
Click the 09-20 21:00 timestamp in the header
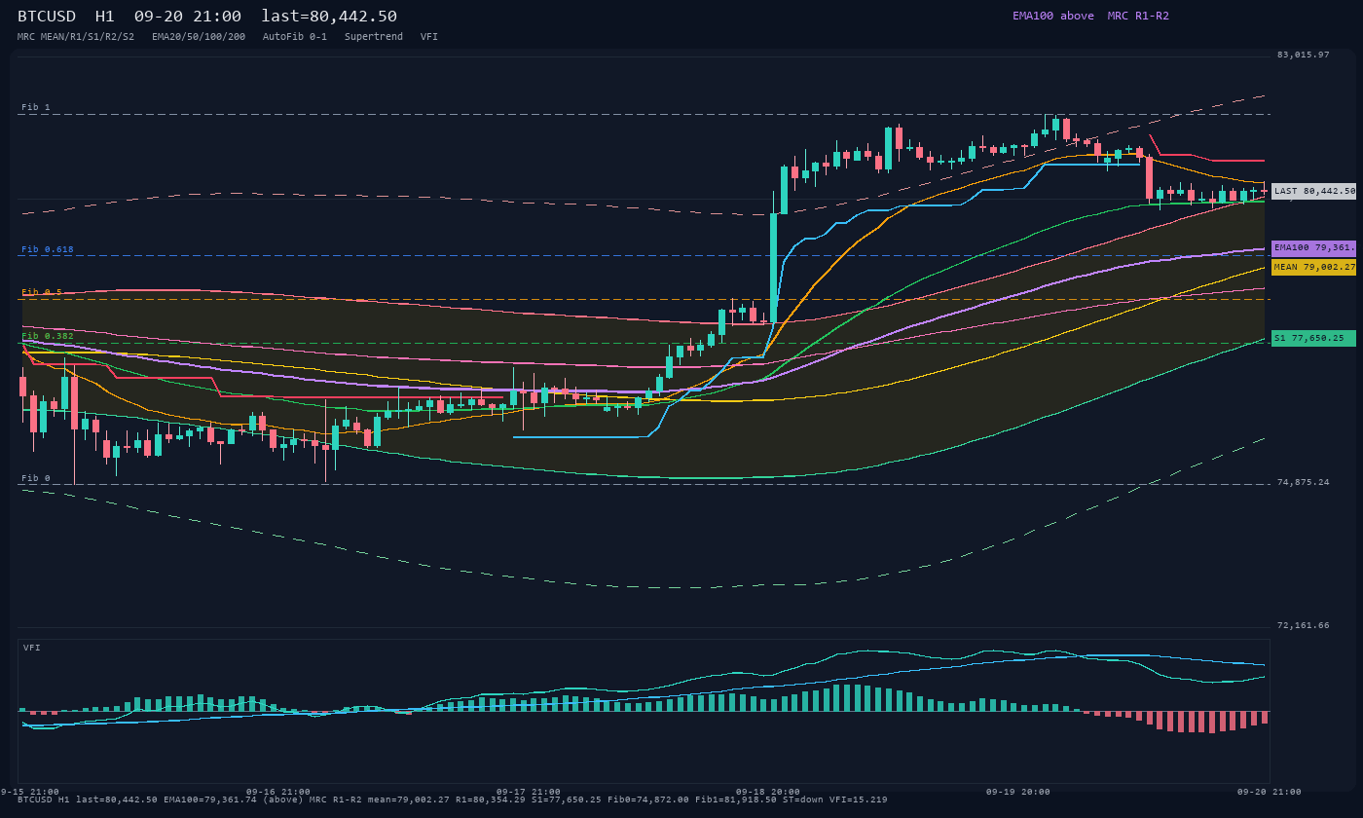click(x=188, y=17)
